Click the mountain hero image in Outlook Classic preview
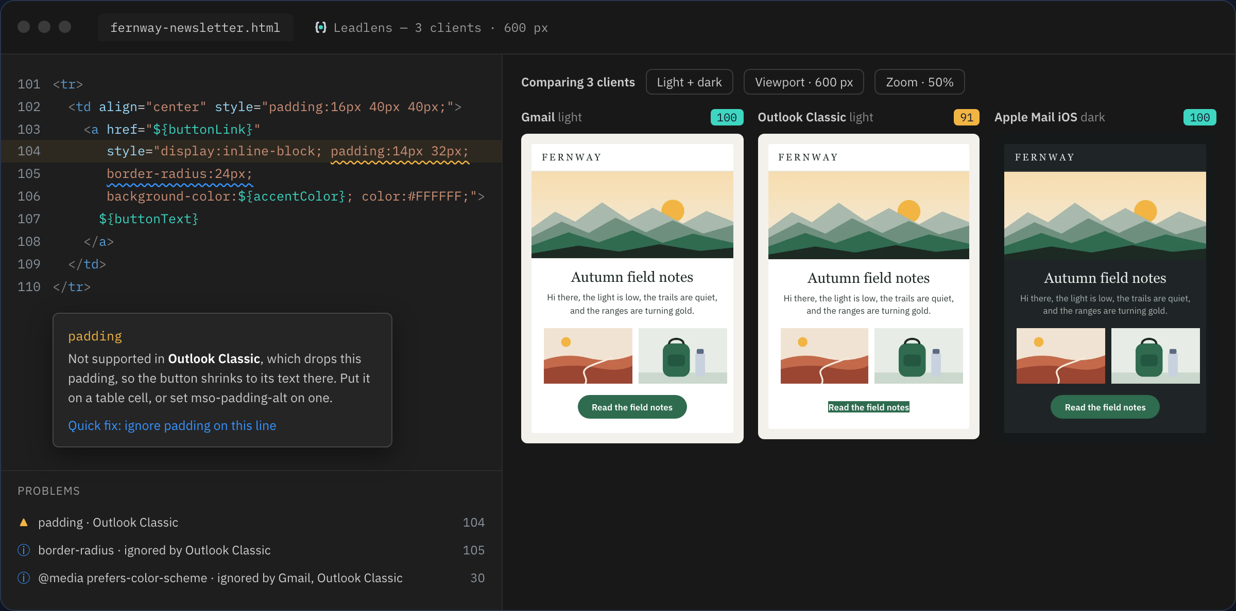This screenshot has width=1236, height=611. tap(868, 215)
